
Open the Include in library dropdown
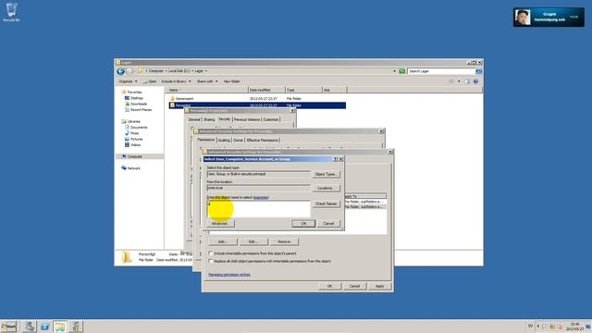point(177,81)
